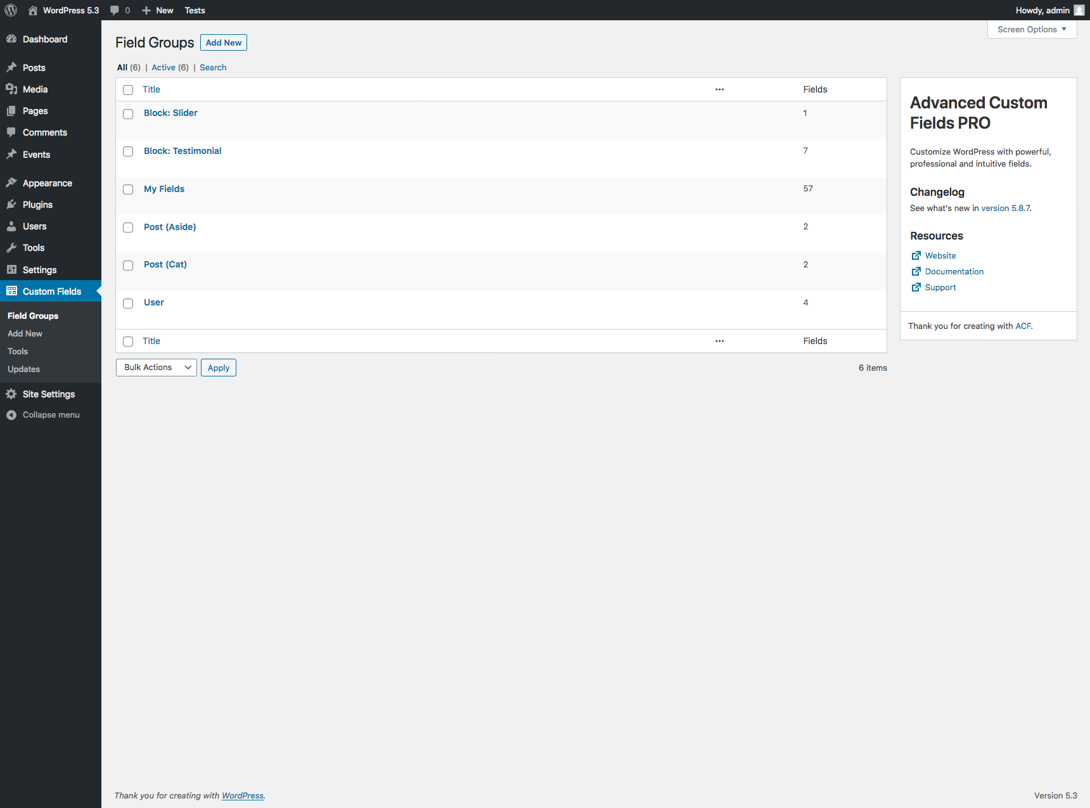Image resolution: width=1090 pixels, height=808 pixels.
Task: Click the Add New button beside Field Groups
Action: [224, 42]
